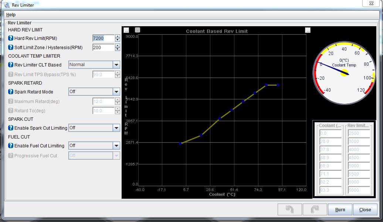
Task: Click help icon for Rev Limiter CLT Based
Action: coord(11,65)
